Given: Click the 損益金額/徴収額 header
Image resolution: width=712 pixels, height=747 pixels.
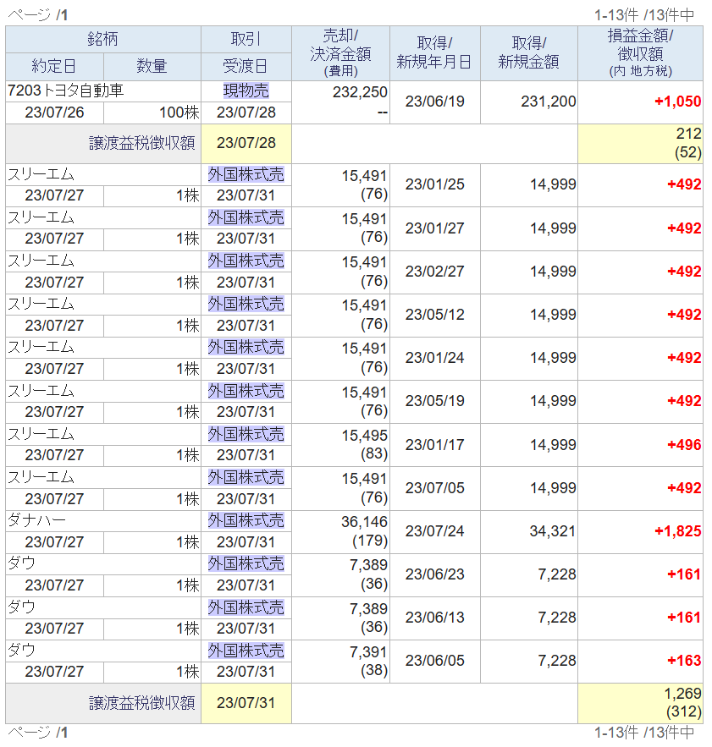Looking at the screenshot, I should click(640, 53).
